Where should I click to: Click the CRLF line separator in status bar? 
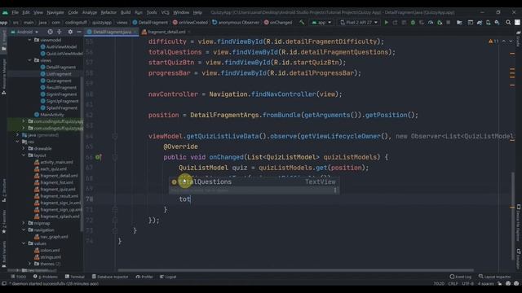[453, 284]
